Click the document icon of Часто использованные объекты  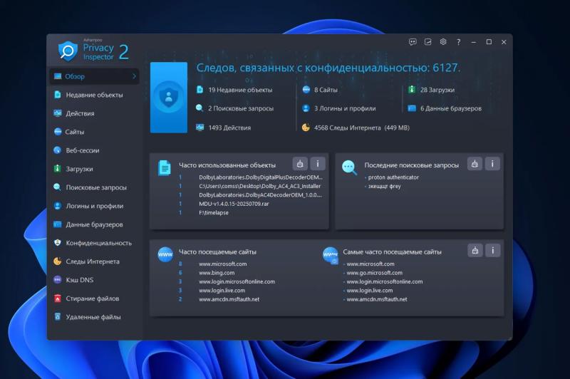pos(165,168)
